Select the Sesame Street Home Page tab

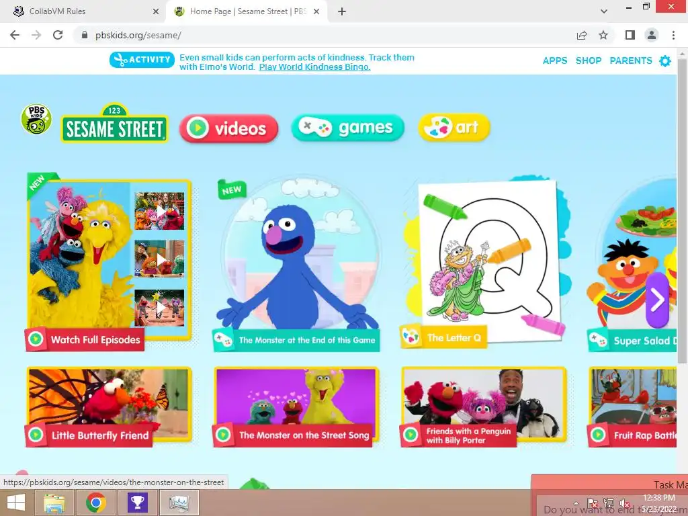coord(246,11)
